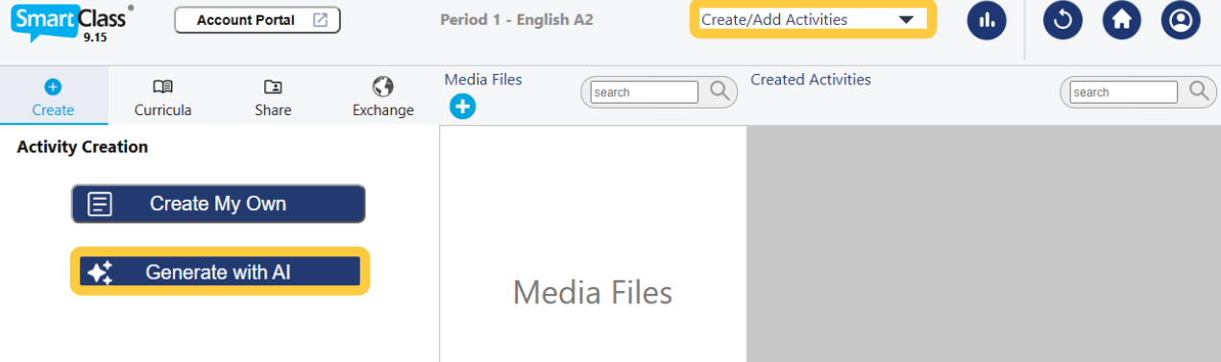Click the Created Activities label
Screen dimensions: 1221x362
811,80
